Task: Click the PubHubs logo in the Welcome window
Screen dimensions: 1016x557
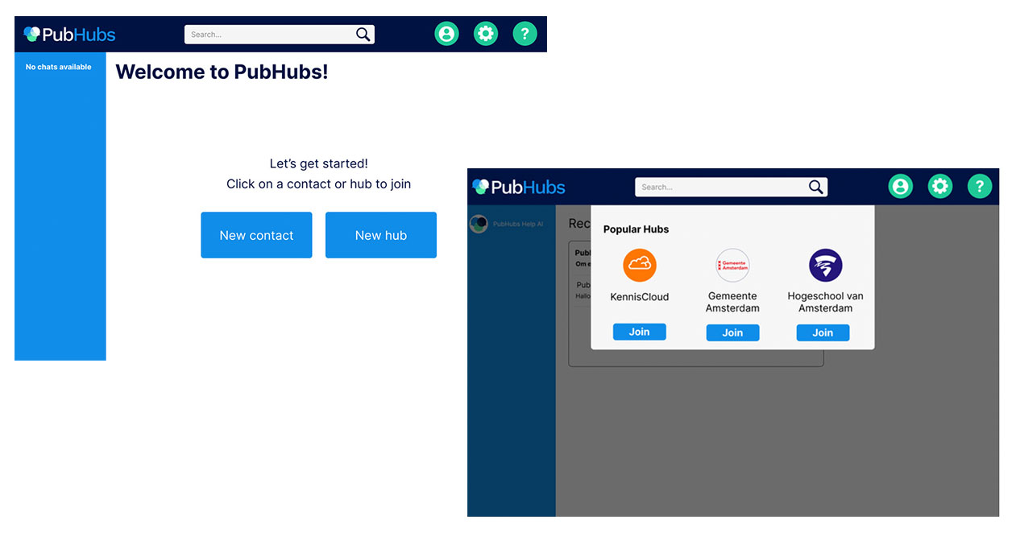Action: [69, 35]
